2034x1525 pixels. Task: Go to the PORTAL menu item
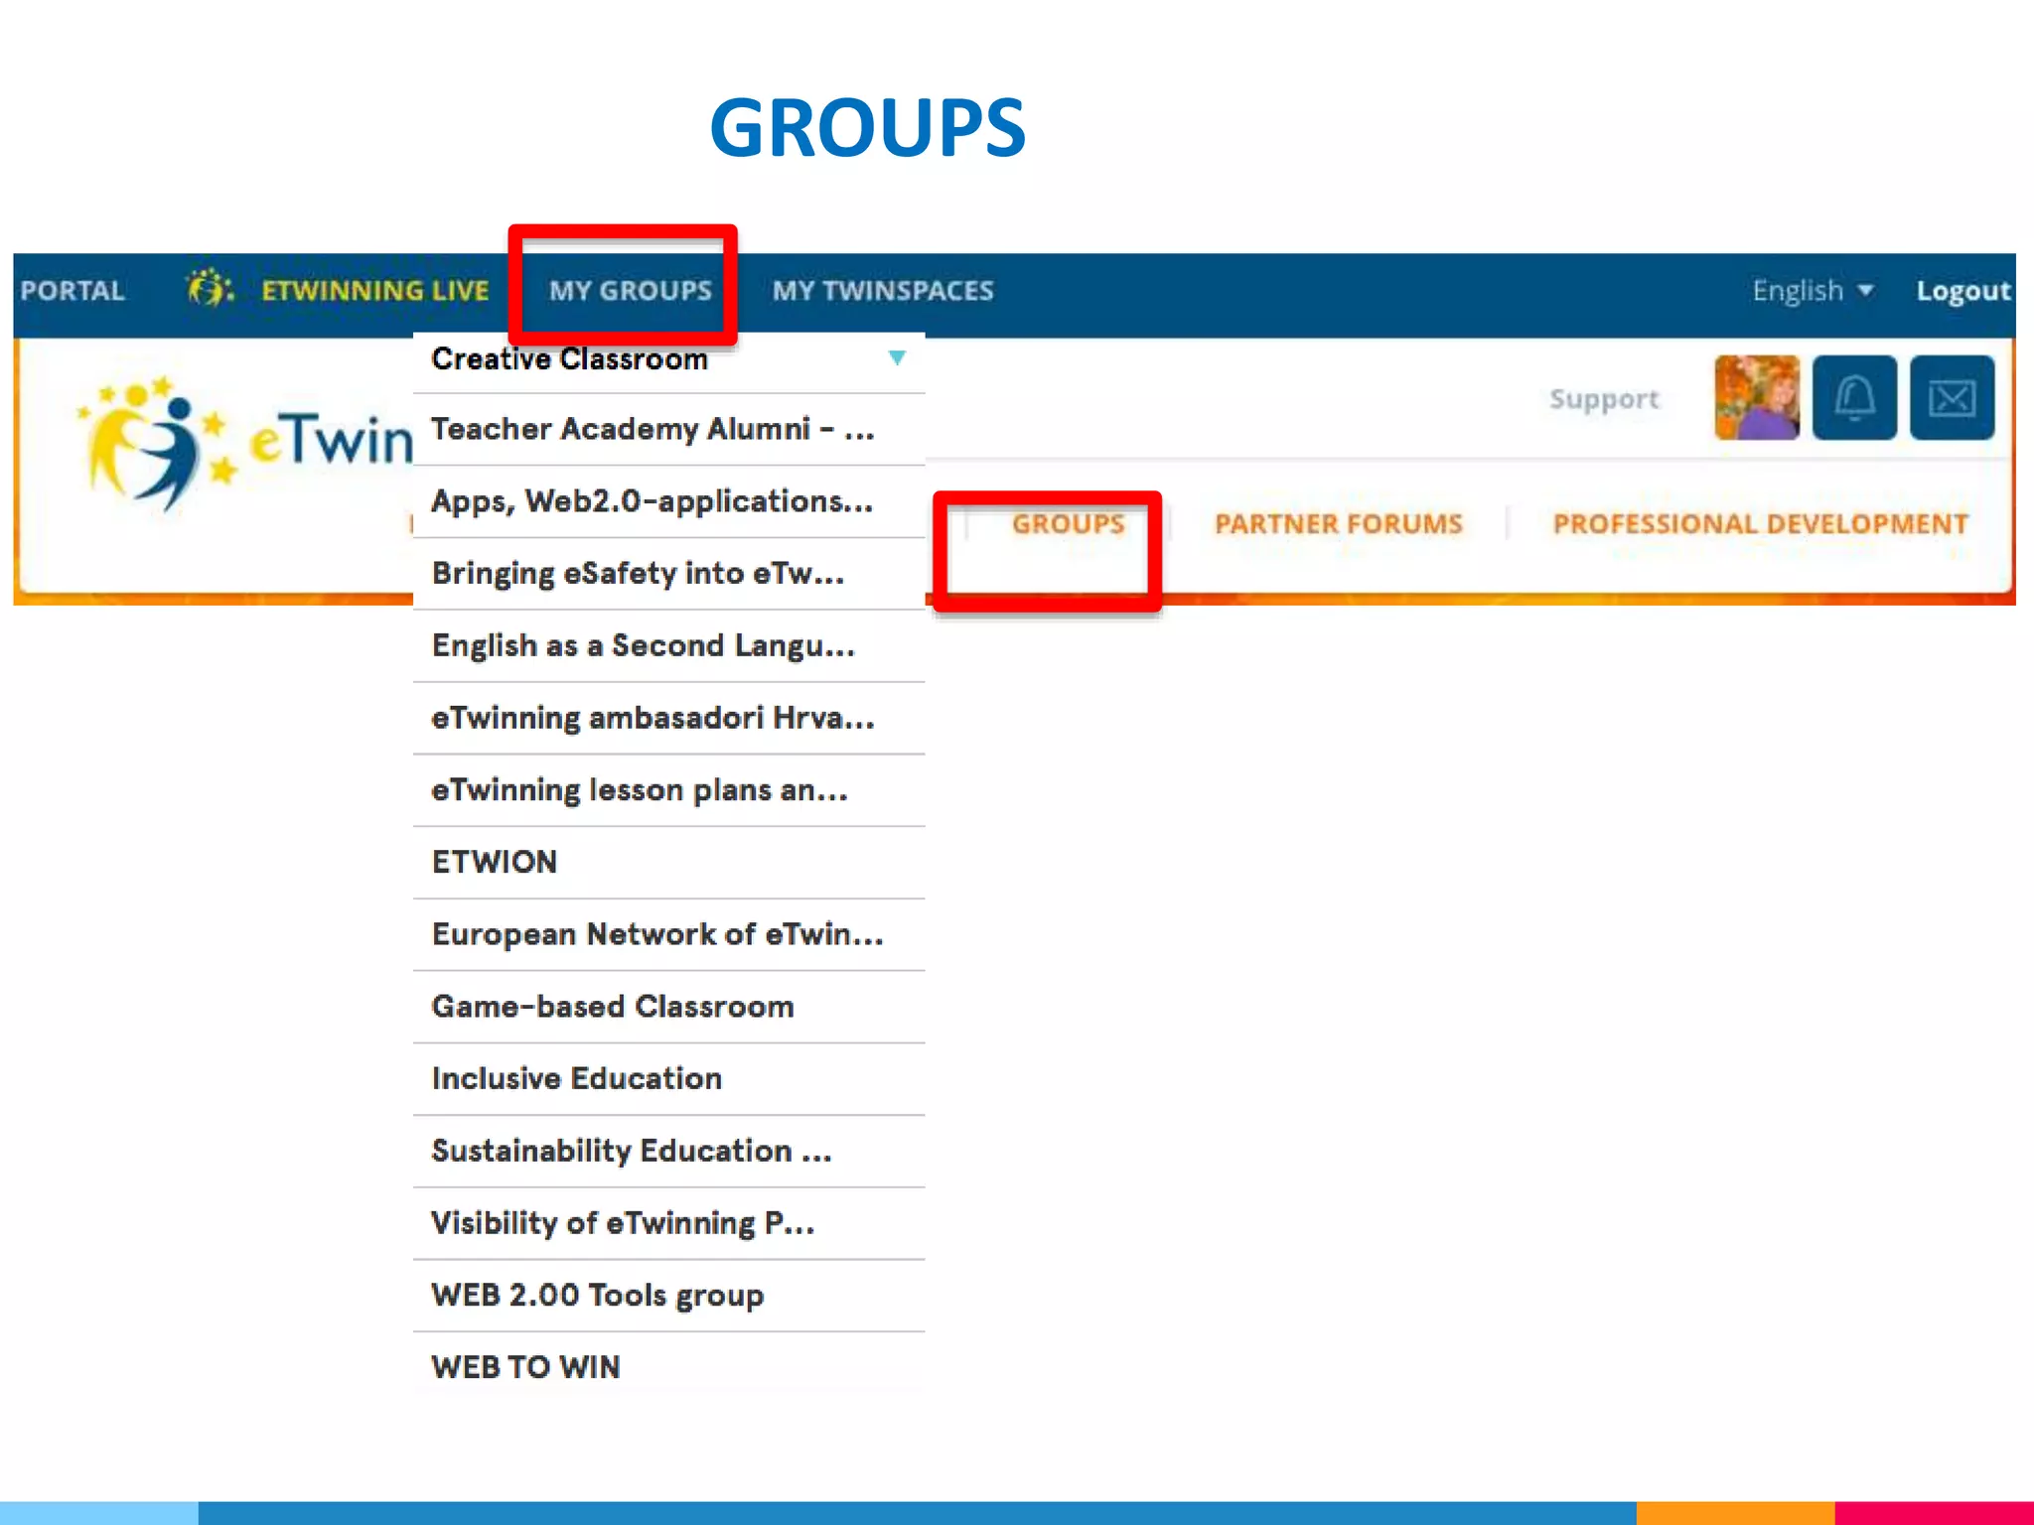[x=73, y=291]
